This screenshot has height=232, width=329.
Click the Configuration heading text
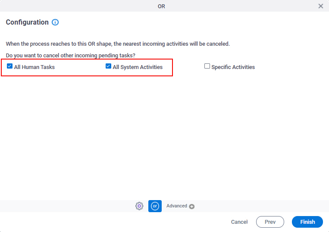(27, 22)
